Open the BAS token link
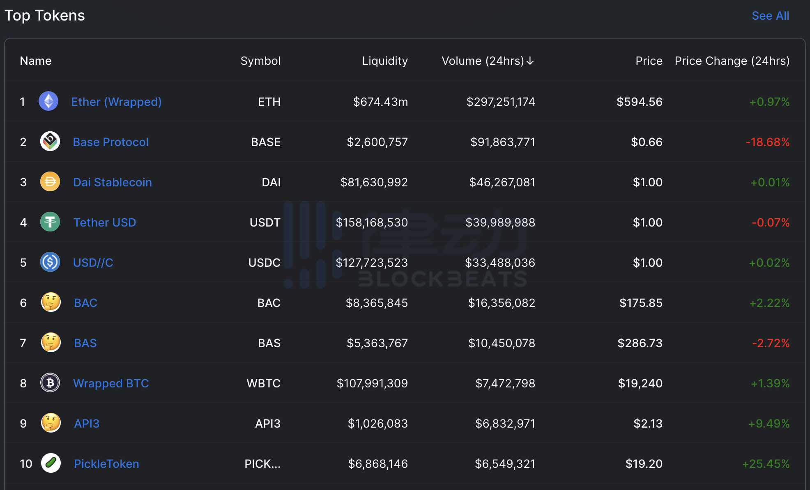 pos(85,343)
